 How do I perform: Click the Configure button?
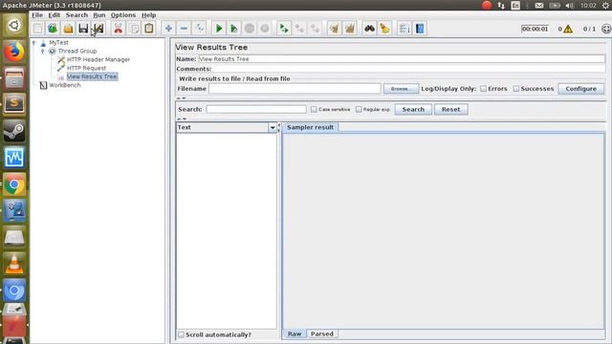[x=580, y=89]
